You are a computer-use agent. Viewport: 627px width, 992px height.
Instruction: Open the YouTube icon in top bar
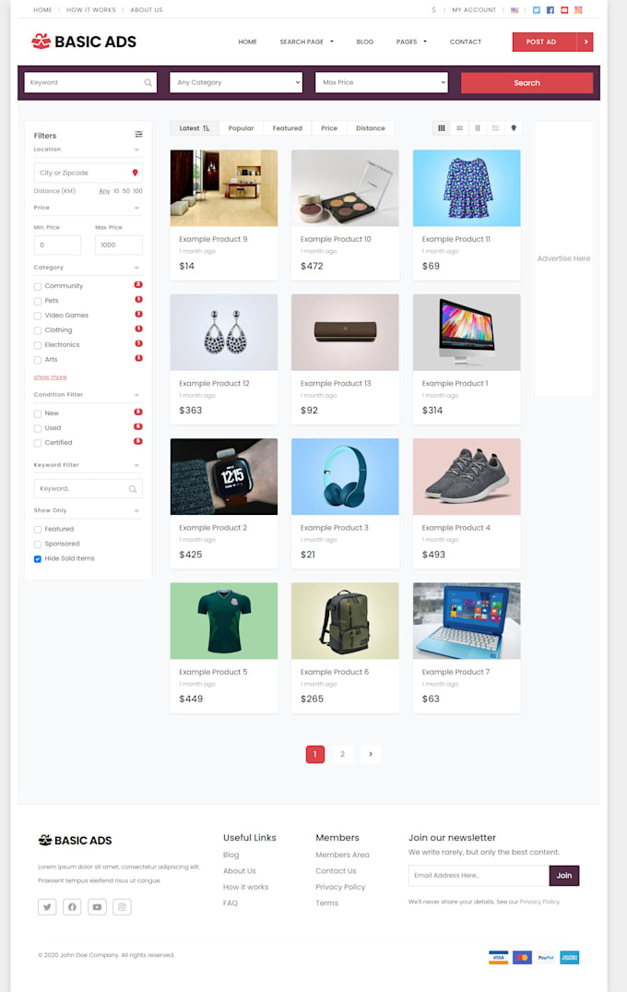564,10
